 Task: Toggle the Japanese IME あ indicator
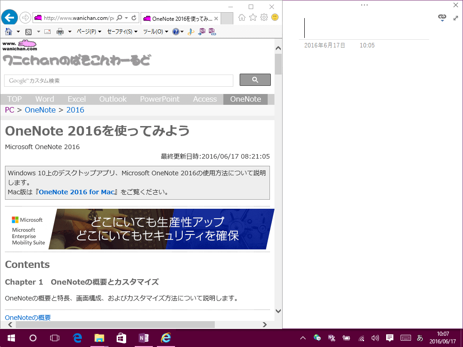click(420, 338)
